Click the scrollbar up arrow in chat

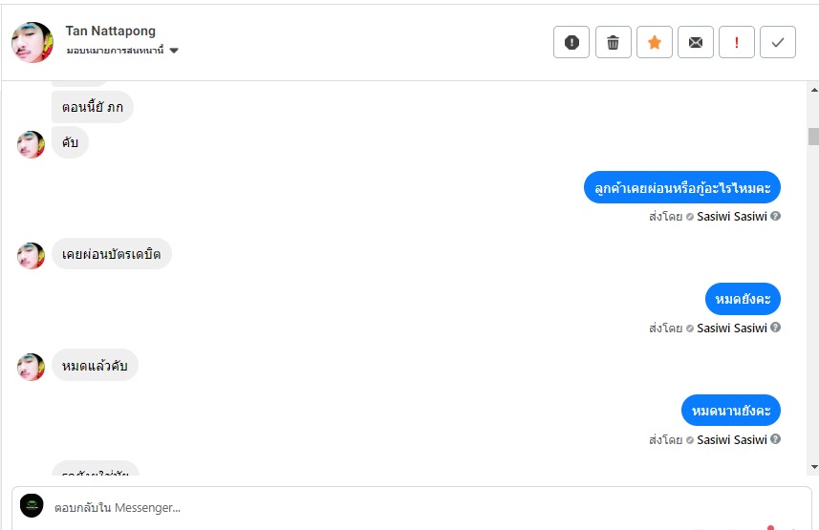(x=813, y=87)
